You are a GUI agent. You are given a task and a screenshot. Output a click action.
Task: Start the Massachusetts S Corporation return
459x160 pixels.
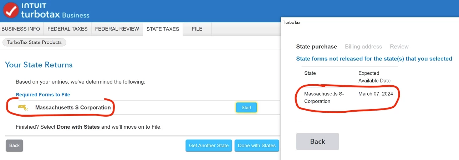[246, 107]
